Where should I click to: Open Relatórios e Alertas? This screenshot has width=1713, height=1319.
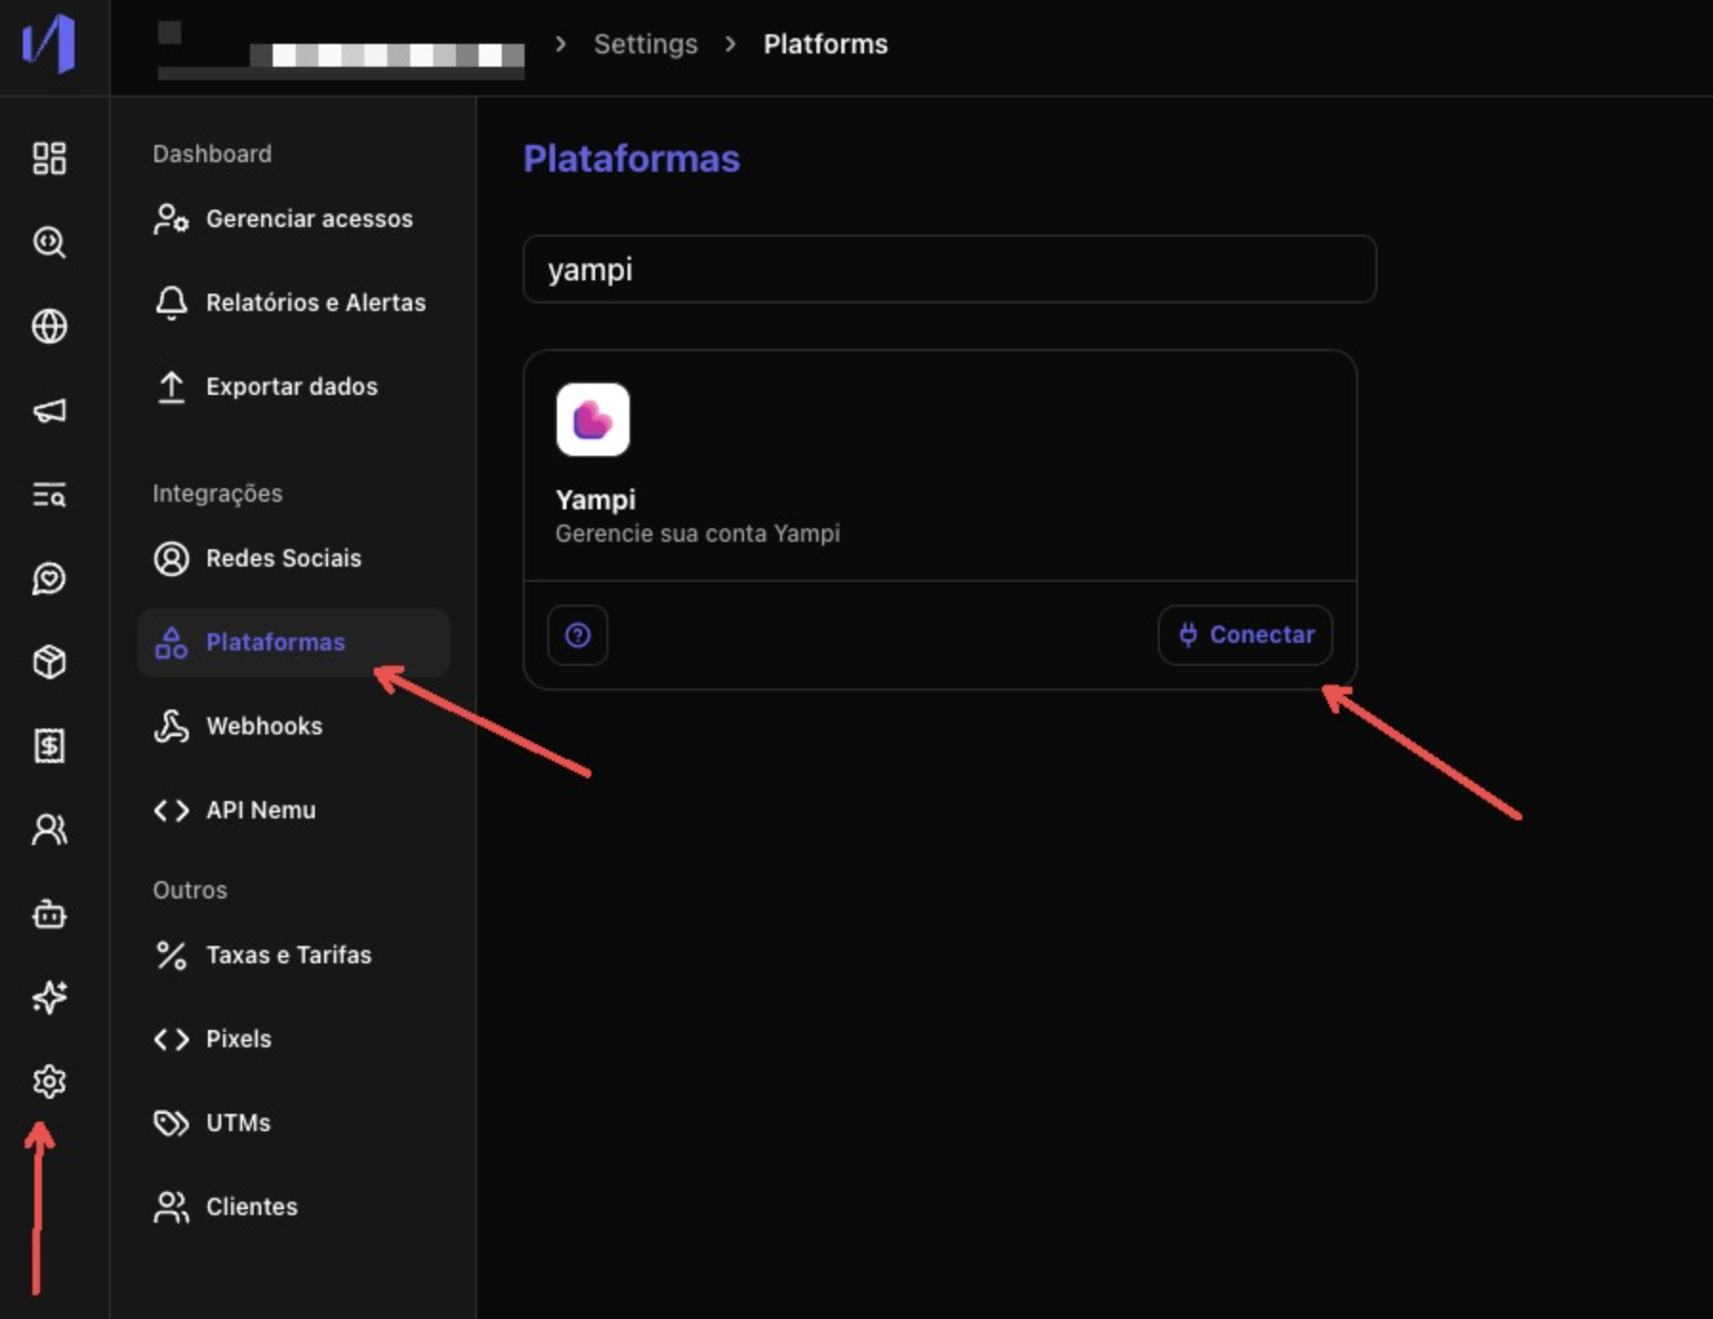294,303
